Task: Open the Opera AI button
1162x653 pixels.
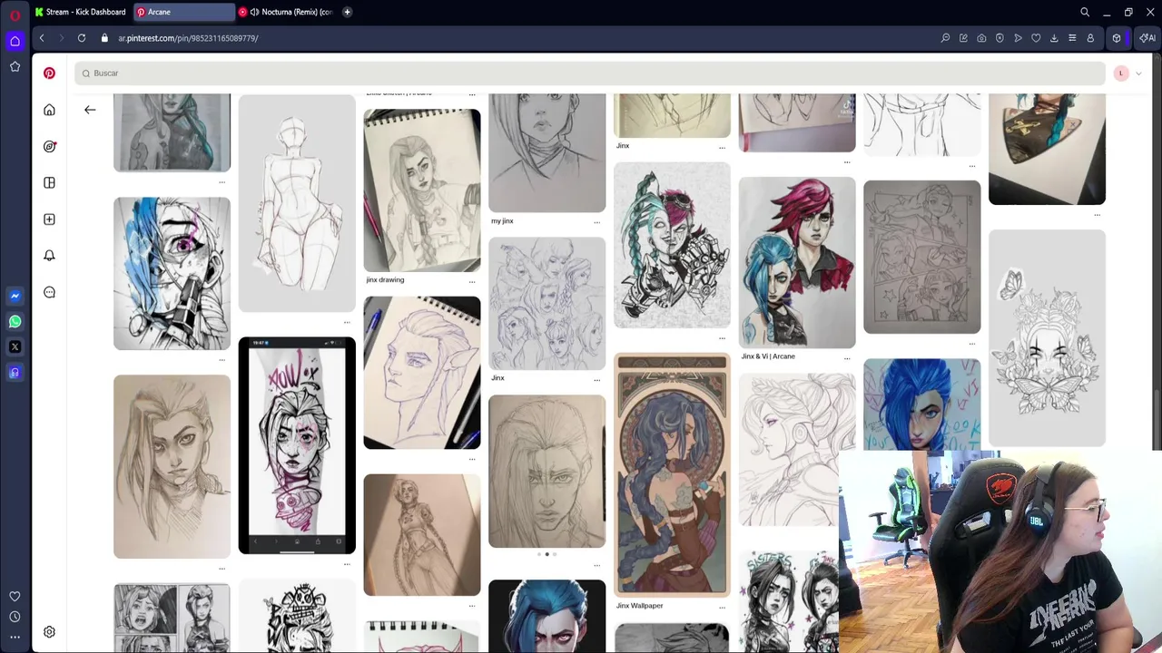Action: 1147,38
